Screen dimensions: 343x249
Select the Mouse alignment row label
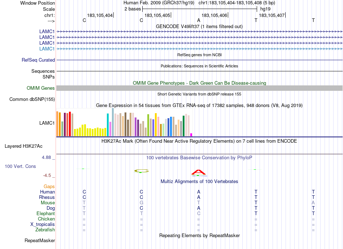pos(48,203)
